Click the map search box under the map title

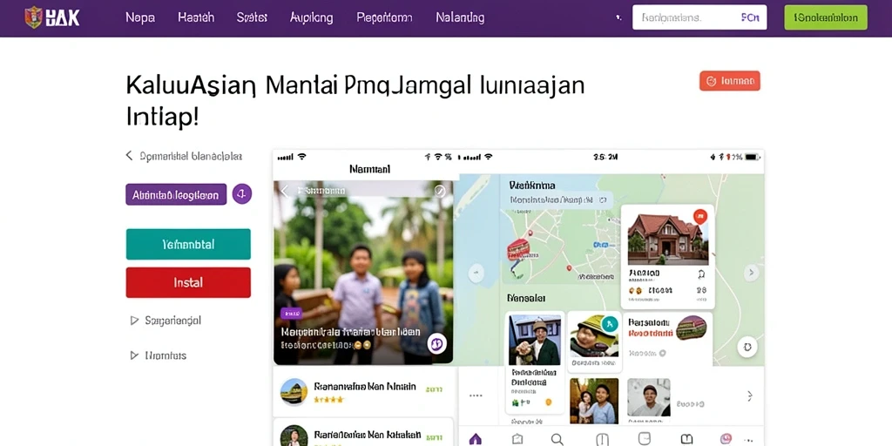tap(560, 199)
